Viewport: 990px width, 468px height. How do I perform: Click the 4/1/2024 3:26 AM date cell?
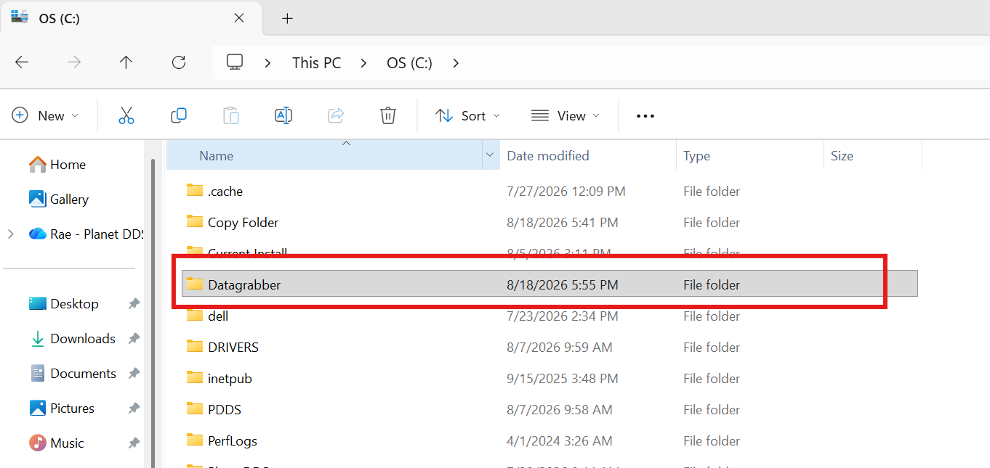[x=560, y=441]
